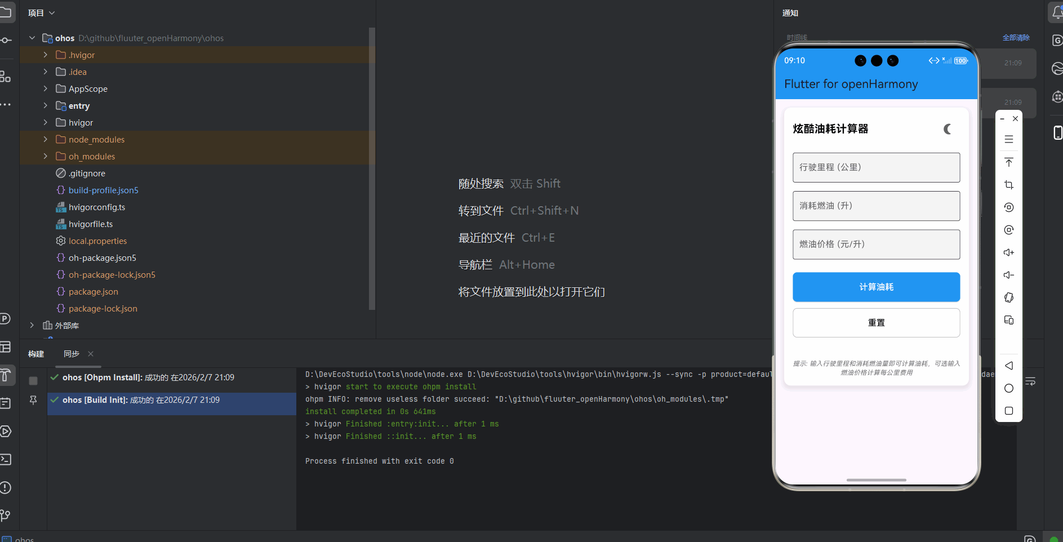Expand the entry module folder
The image size is (1063, 542).
(46, 105)
